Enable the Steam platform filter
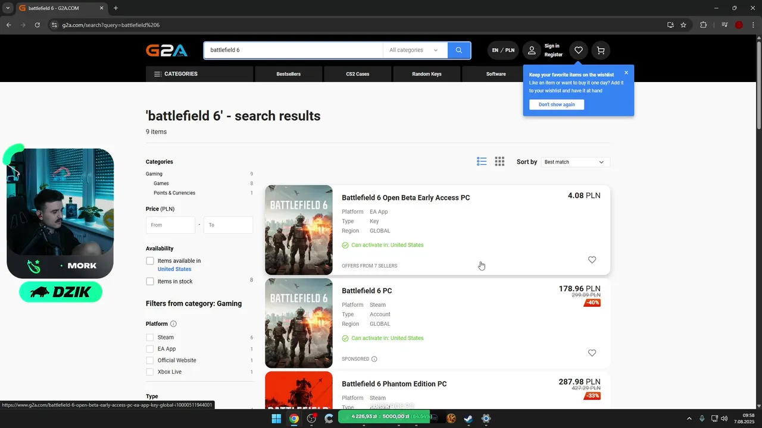The width and height of the screenshot is (762, 428). click(x=150, y=338)
